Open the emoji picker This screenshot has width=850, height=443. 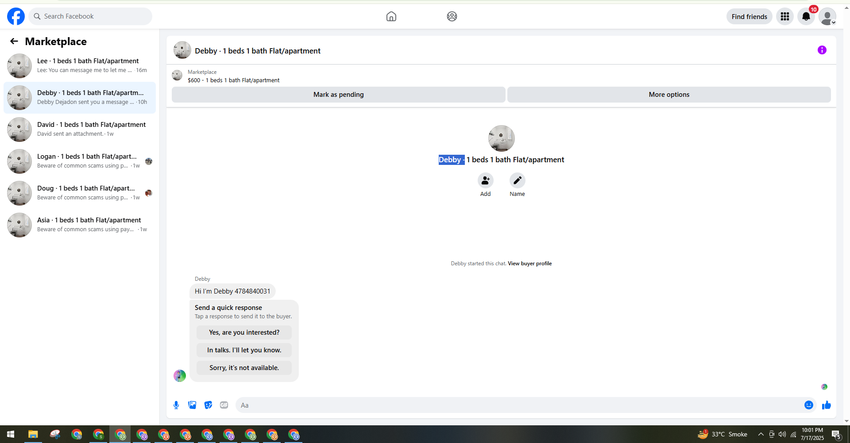[x=809, y=405]
